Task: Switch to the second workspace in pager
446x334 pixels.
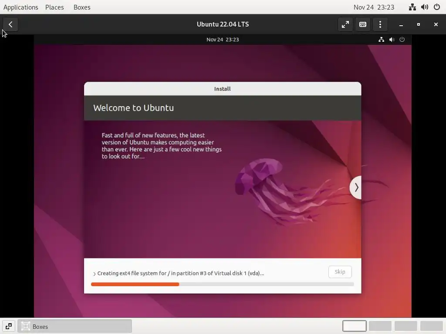Action: (x=380, y=326)
